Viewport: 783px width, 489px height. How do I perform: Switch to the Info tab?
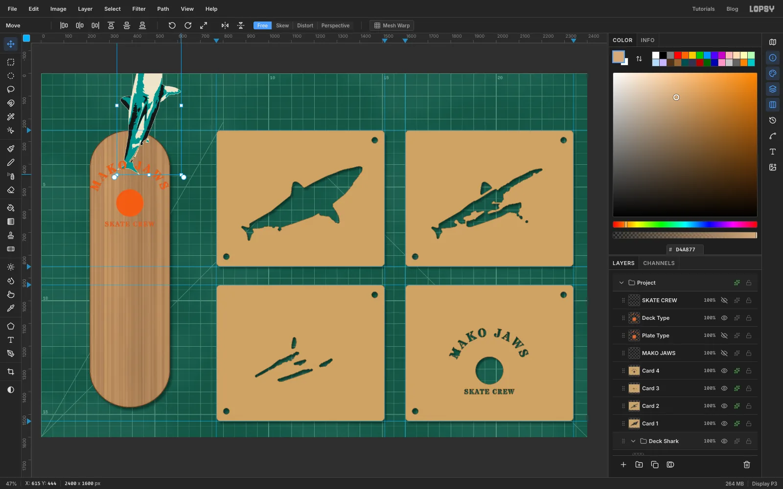(x=647, y=40)
